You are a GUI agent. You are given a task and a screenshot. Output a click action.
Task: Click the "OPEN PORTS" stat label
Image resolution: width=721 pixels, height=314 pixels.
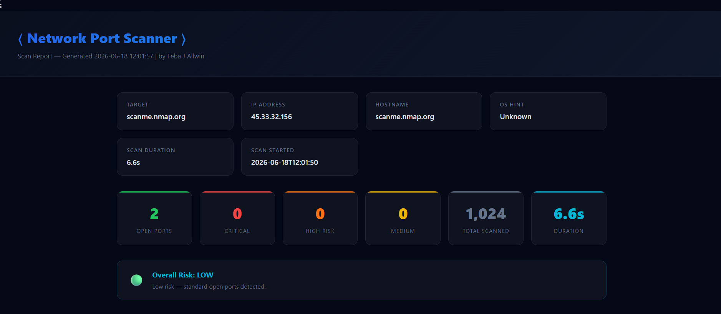coord(154,231)
